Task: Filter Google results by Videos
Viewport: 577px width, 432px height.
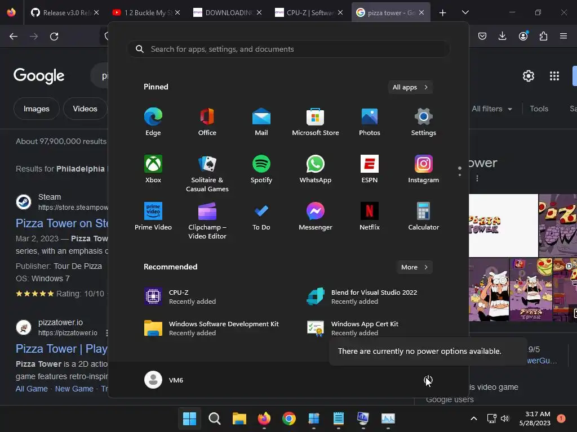Action: [85, 109]
